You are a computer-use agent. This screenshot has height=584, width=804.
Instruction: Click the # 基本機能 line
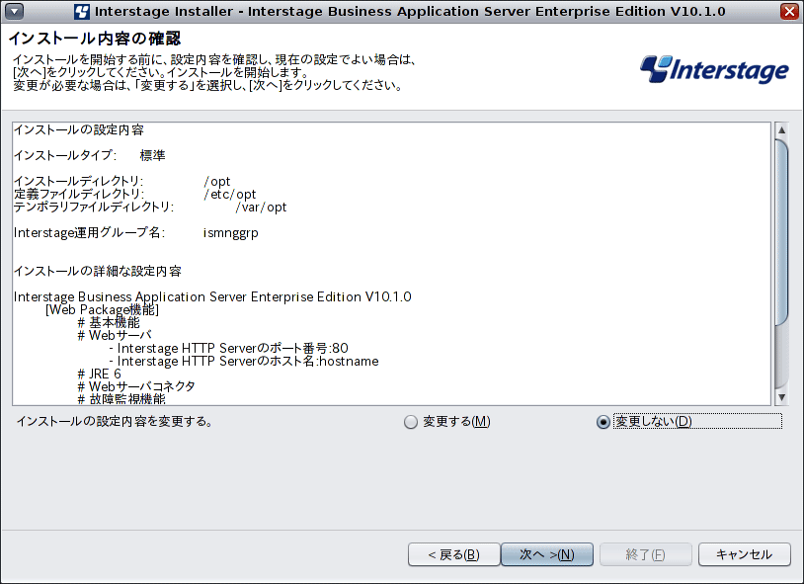pyautogui.click(x=109, y=322)
